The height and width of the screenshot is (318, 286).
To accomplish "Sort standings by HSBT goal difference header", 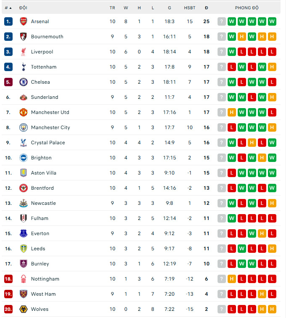I will point(189,8).
